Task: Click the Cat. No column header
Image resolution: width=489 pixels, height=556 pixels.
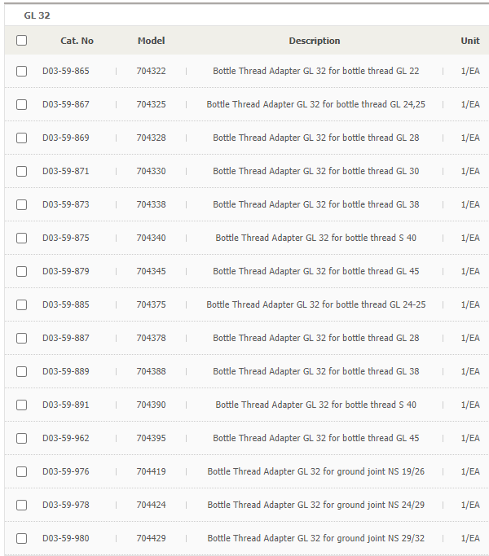Action: point(77,41)
